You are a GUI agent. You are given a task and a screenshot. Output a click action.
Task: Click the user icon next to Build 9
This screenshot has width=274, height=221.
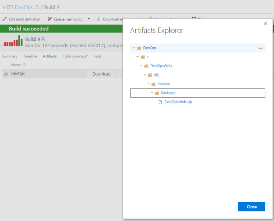click(x=43, y=39)
